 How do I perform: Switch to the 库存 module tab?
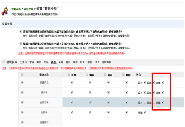(75, 62)
